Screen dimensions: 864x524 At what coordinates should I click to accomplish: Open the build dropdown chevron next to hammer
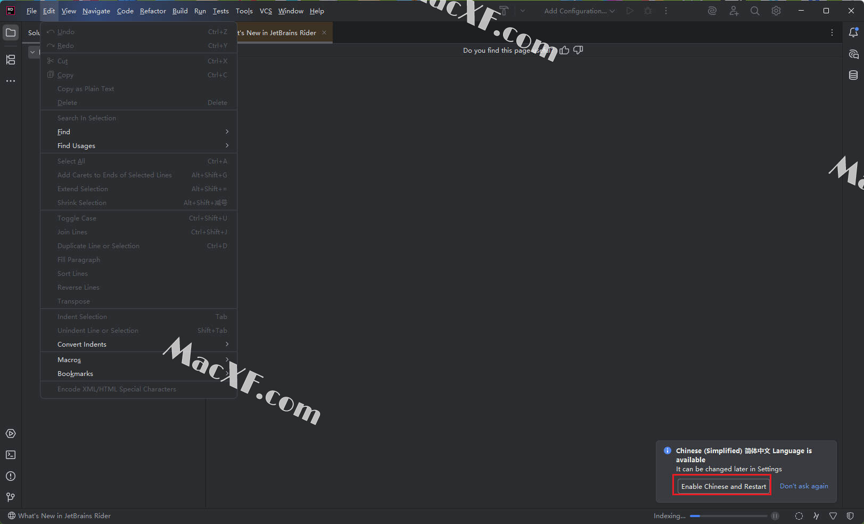point(523,11)
